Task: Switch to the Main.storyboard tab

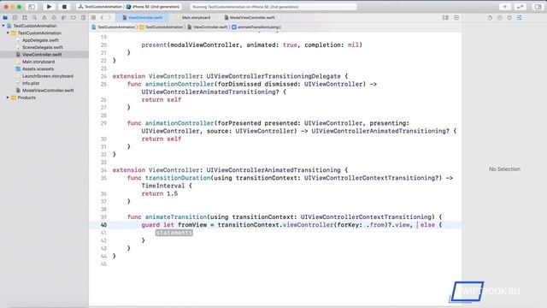Action: click(194, 17)
